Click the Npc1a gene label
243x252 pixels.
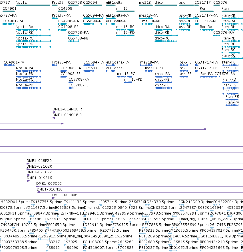pos(21,3)
